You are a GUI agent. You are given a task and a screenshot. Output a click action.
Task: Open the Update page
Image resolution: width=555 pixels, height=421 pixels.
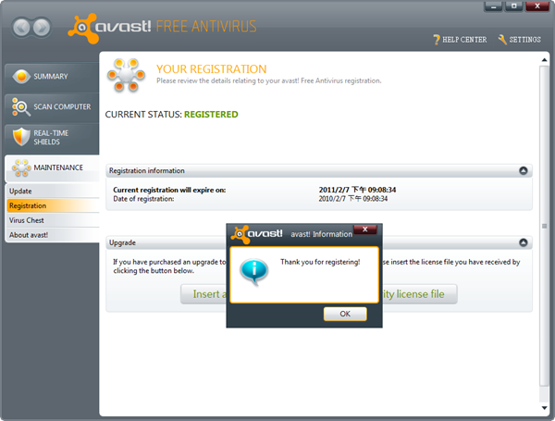coord(53,192)
